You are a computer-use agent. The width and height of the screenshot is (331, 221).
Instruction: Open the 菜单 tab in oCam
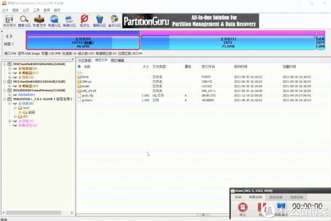tap(238, 197)
